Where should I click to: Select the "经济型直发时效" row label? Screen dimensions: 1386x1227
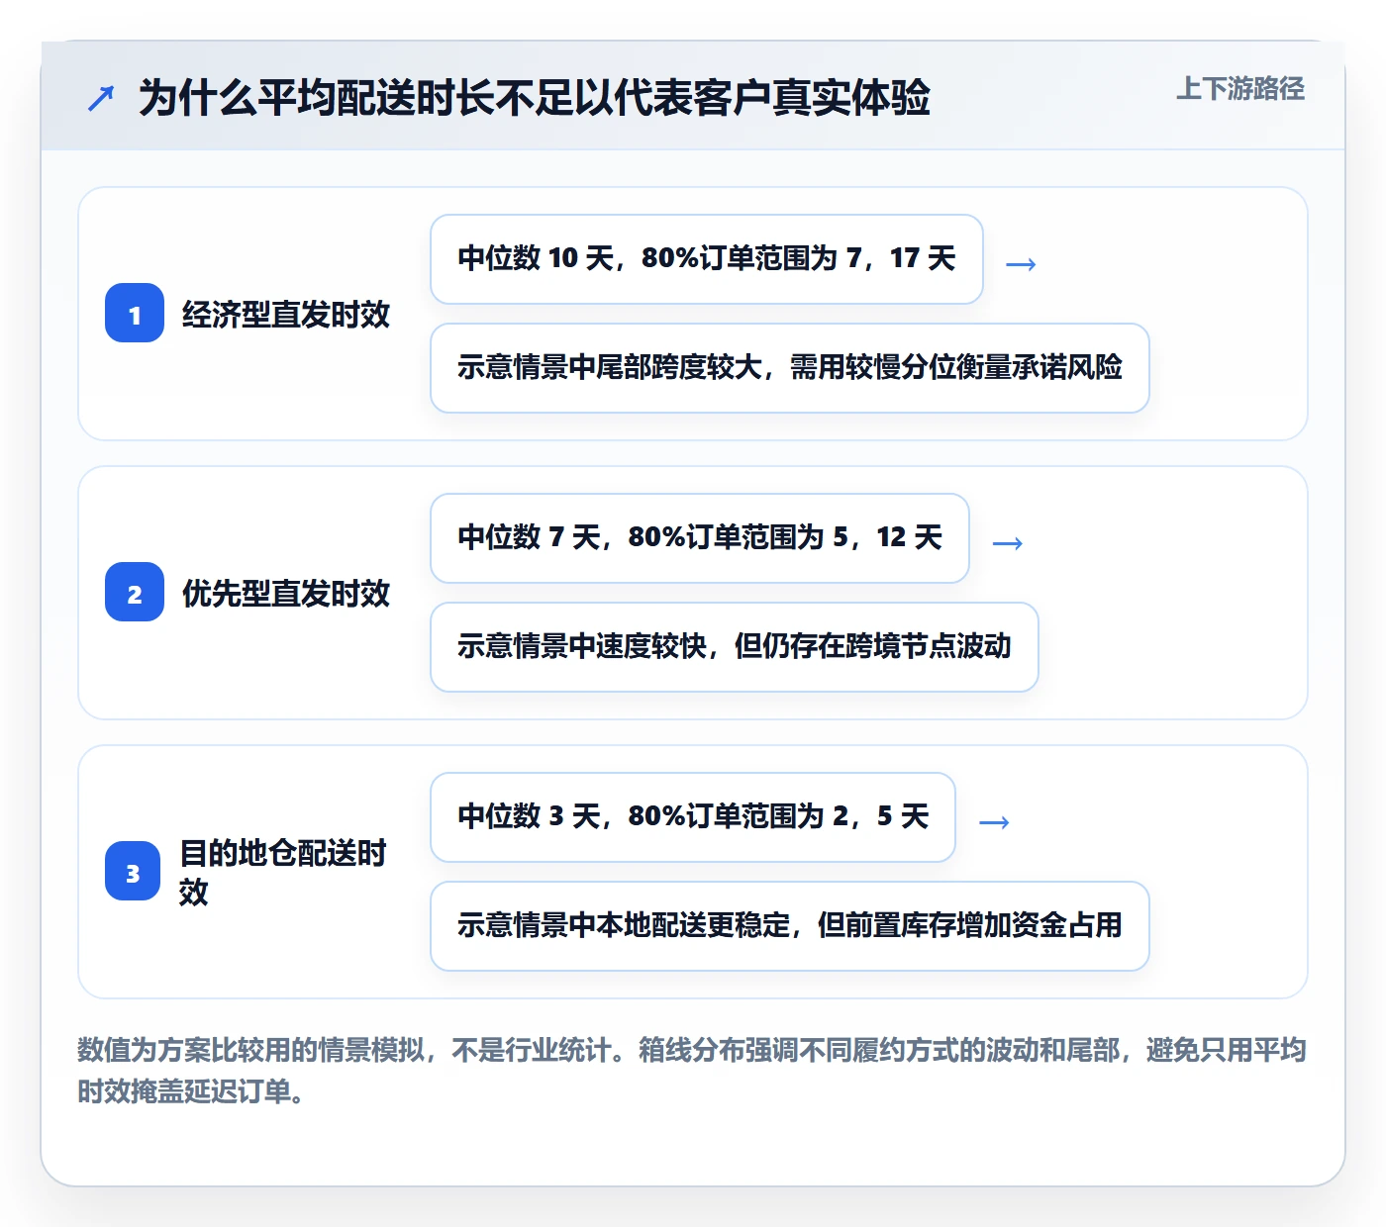[286, 315]
